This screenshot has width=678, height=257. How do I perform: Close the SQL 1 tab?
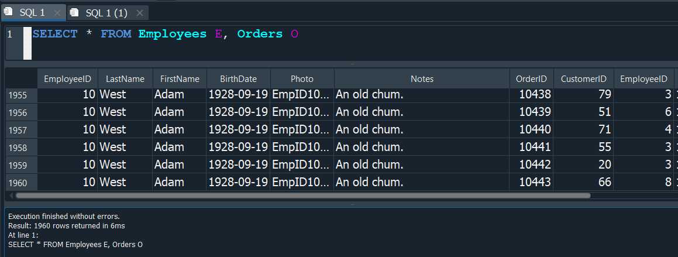pyautogui.click(x=57, y=13)
